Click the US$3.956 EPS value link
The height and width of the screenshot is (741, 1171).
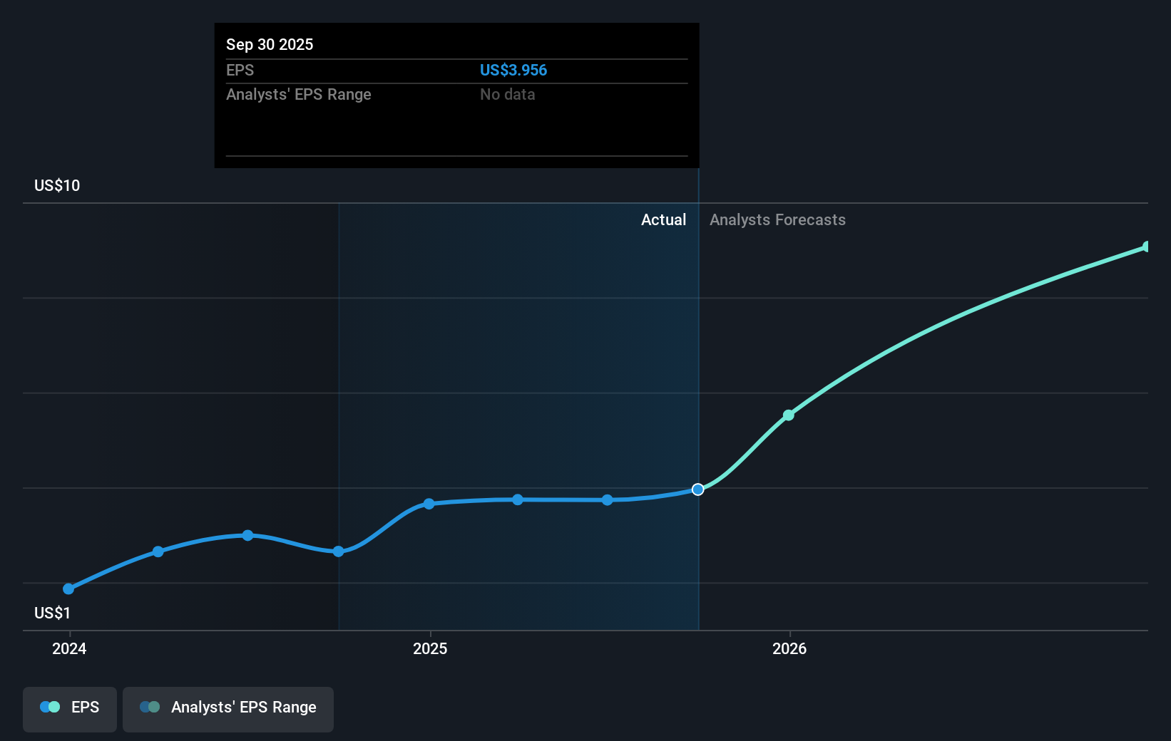point(513,70)
